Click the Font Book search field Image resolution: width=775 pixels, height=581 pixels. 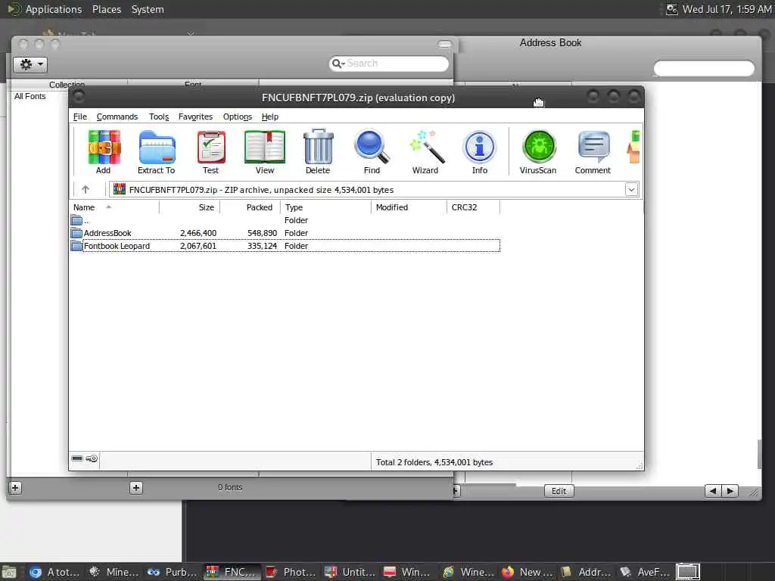[389, 64]
